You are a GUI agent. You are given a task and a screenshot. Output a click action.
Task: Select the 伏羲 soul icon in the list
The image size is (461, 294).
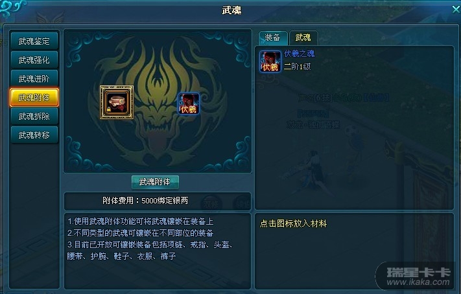pos(270,62)
